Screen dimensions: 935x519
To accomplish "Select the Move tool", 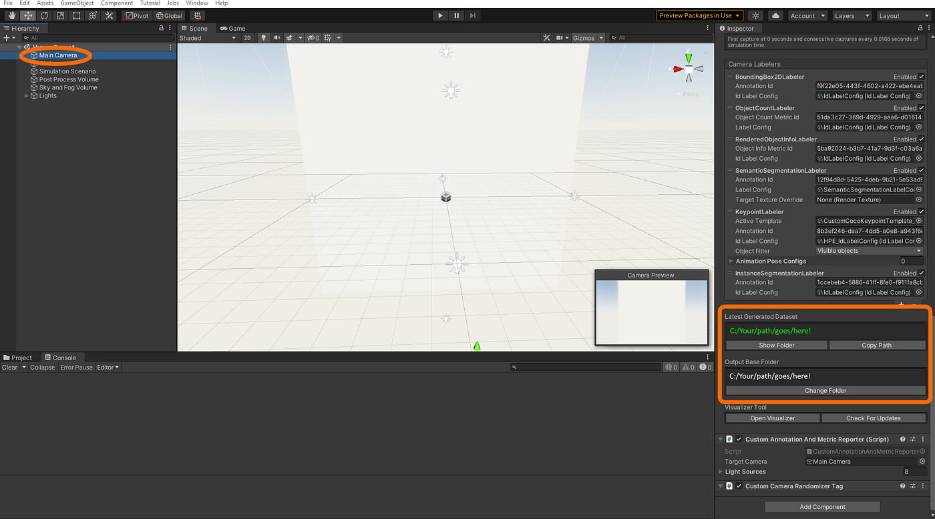I will (28, 15).
